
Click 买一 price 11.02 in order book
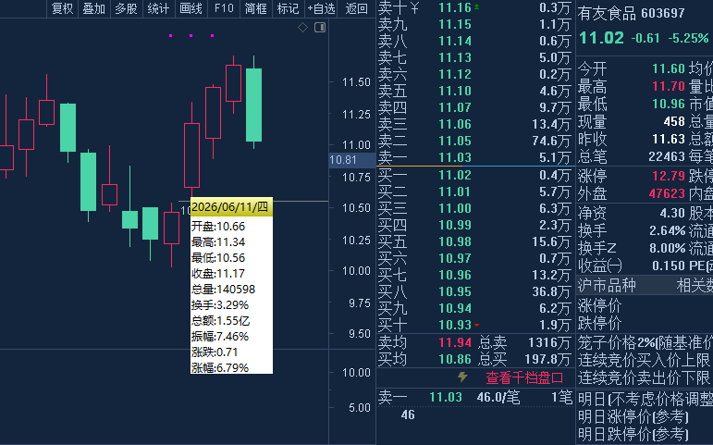pos(455,175)
